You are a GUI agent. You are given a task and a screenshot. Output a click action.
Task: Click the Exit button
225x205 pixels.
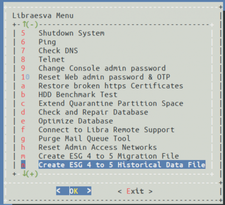tap(135, 191)
